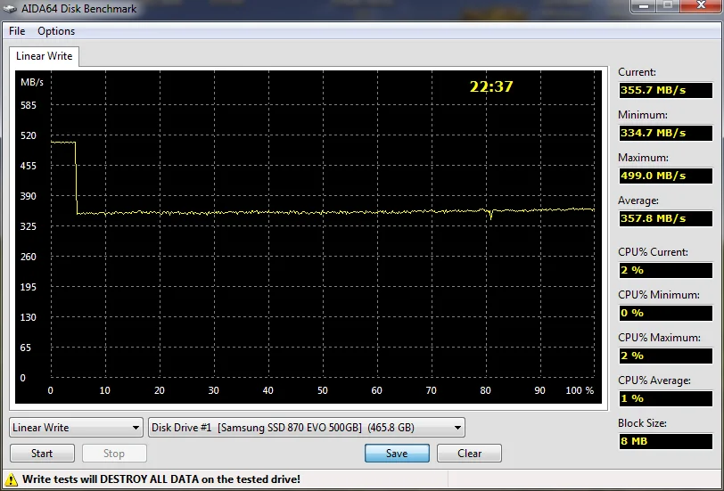Image resolution: width=724 pixels, height=491 pixels.
Task: Expand the Linear Write test type dropdown
Action: (x=76, y=428)
